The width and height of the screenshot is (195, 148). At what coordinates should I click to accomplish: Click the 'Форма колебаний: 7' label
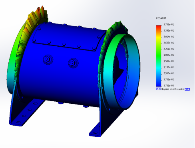(x=173, y=89)
